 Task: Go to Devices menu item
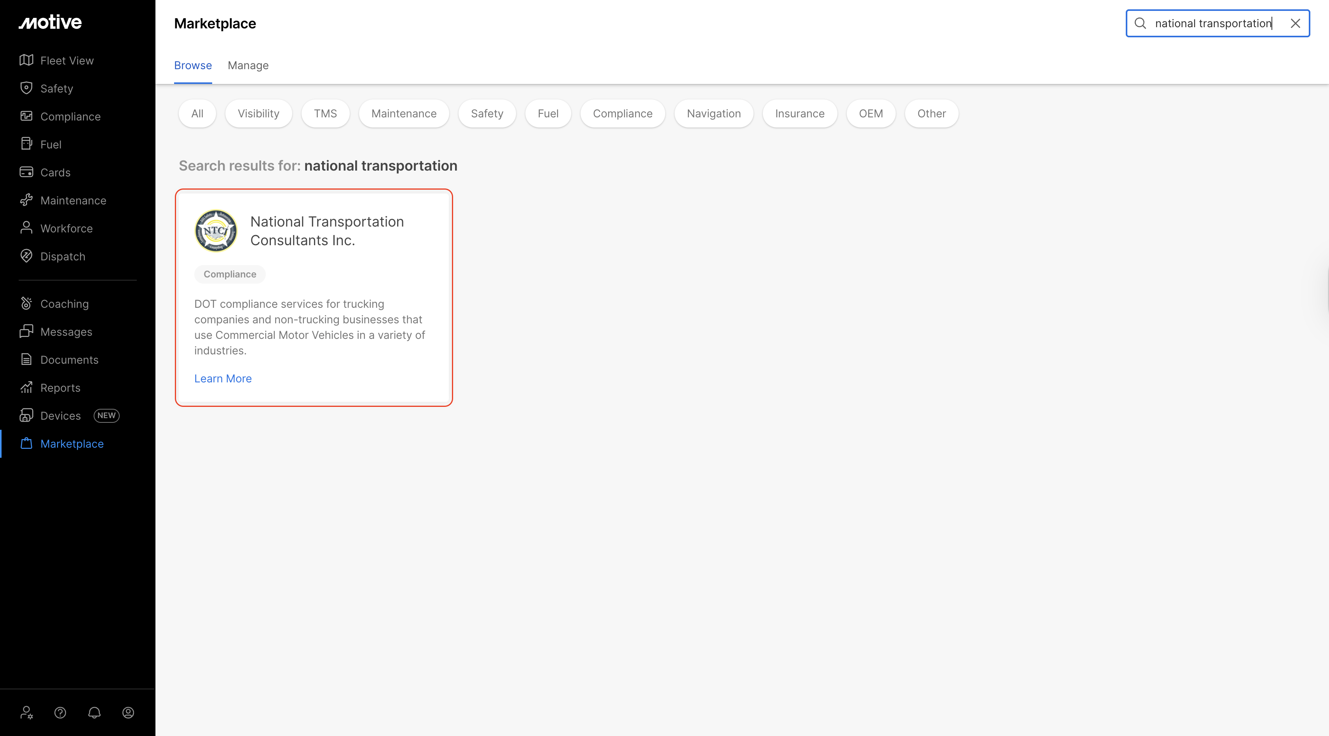(x=61, y=416)
